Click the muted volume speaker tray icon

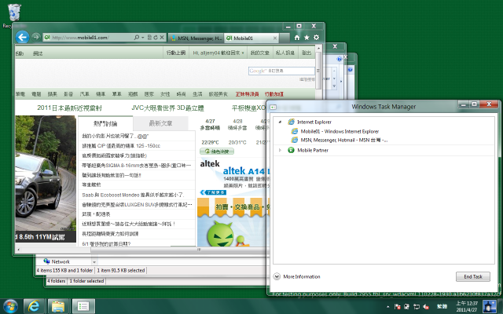pyautogui.click(x=426, y=307)
